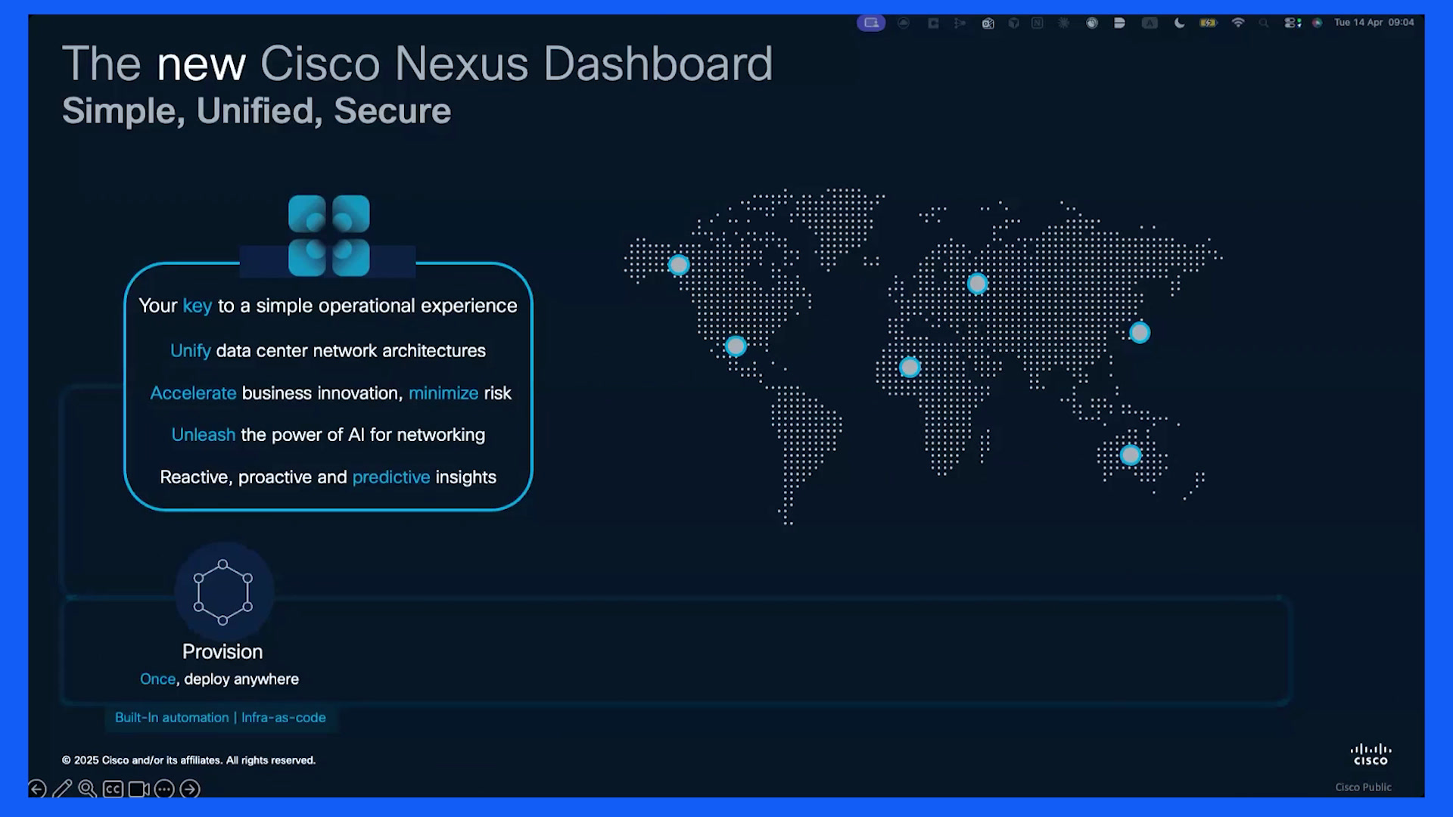Click the Nexus Dashboard four-square logo
The width and height of the screenshot is (1453, 817).
[x=329, y=235]
